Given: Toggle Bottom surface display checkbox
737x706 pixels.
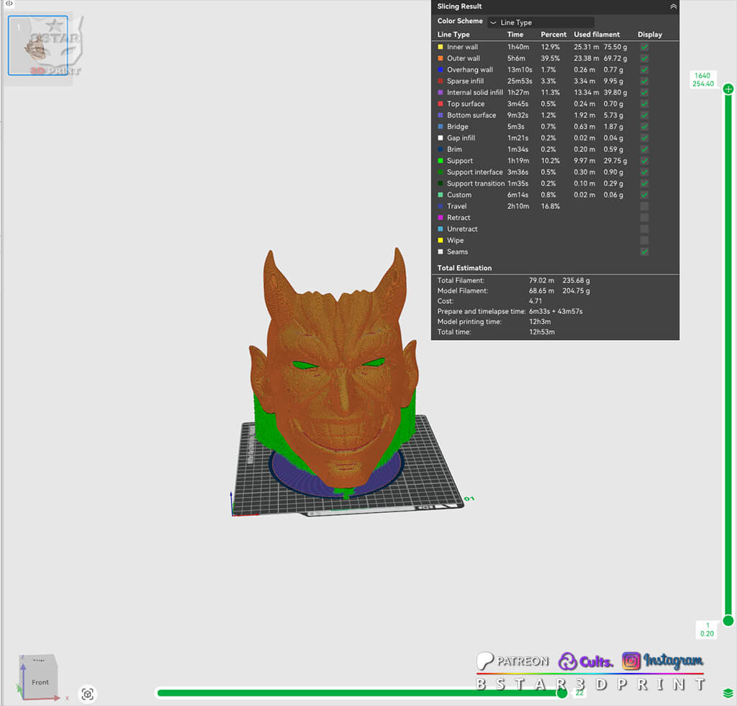Looking at the screenshot, I should [644, 115].
